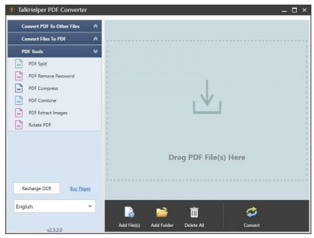Select the Convert PDF To Other Files header
The height and width of the screenshot is (238, 314).
pyautogui.click(x=54, y=26)
